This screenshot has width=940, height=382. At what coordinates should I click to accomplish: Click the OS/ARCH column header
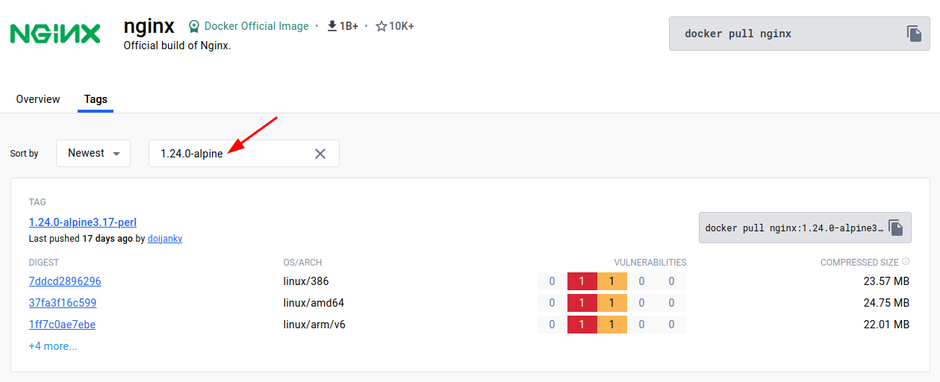coord(302,263)
